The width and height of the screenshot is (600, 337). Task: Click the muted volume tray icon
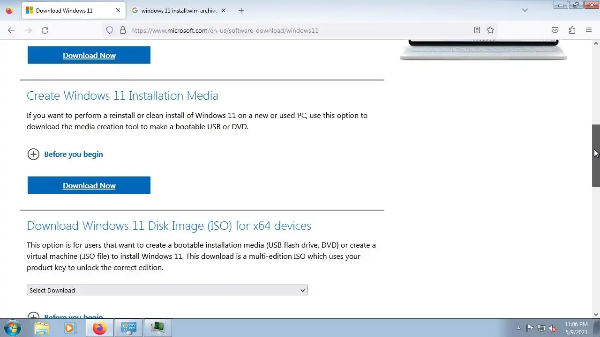553,328
